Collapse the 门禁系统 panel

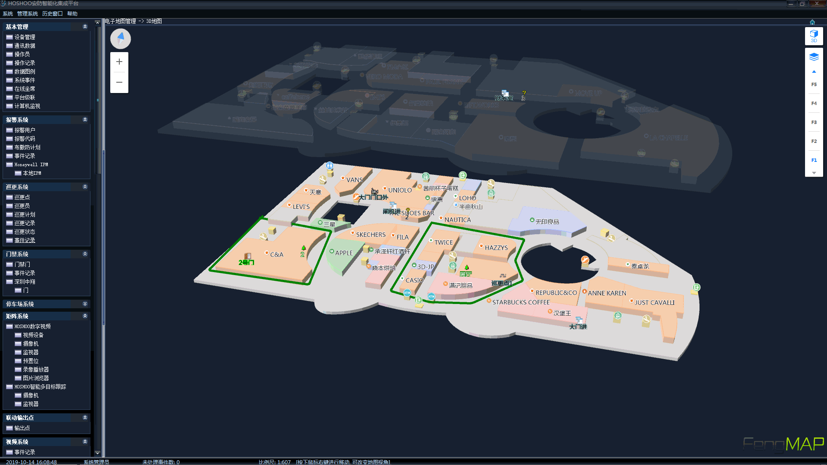click(85, 254)
